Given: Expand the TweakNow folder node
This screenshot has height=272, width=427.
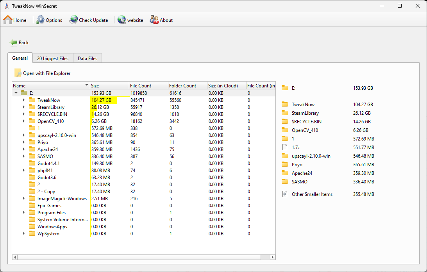Looking at the screenshot, I should pyautogui.click(x=24, y=100).
